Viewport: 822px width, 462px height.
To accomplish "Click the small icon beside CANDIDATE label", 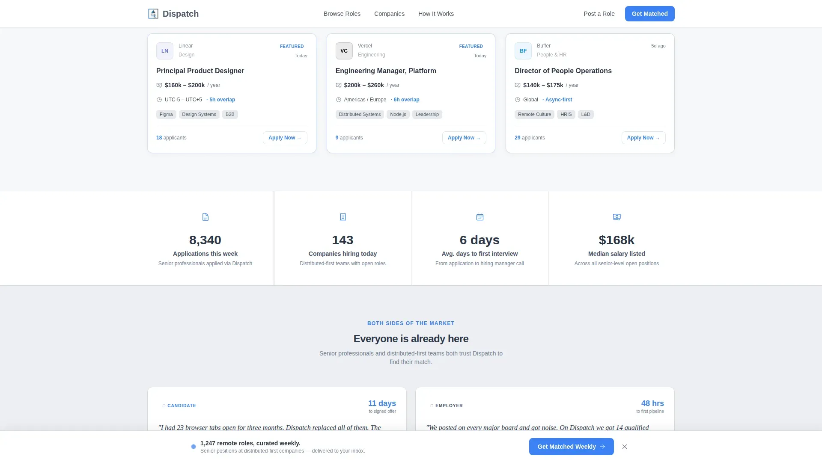I will [164, 406].
